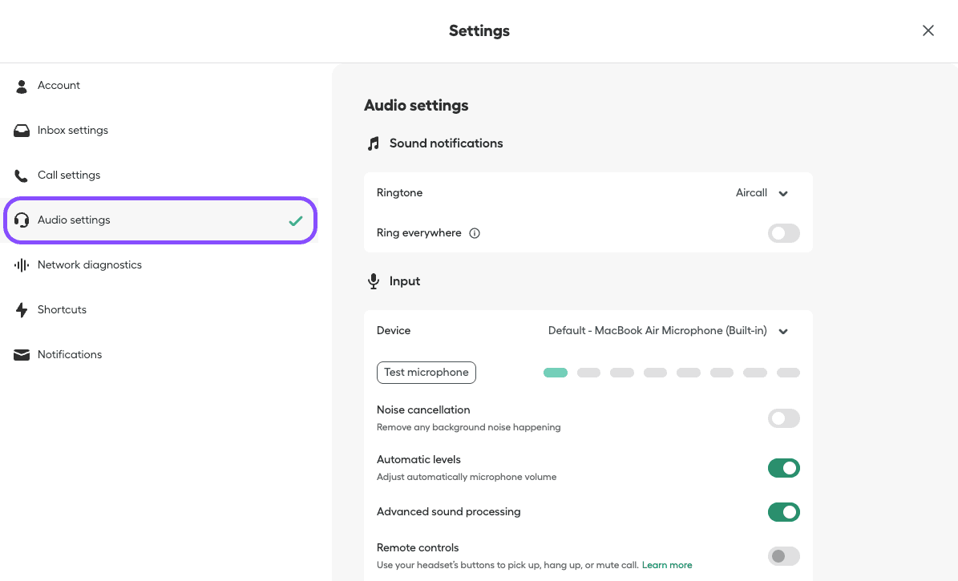Click the Network diagnostics waveform icon
This screenshot has width=958, height=581.
coord(22,265)
